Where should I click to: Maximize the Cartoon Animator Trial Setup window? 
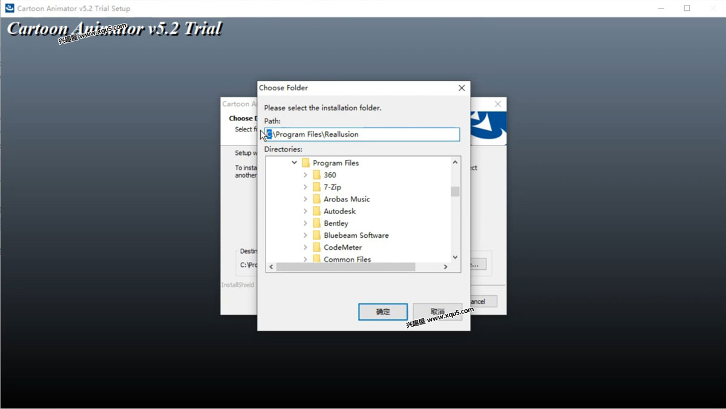click(x=687, y=8)
